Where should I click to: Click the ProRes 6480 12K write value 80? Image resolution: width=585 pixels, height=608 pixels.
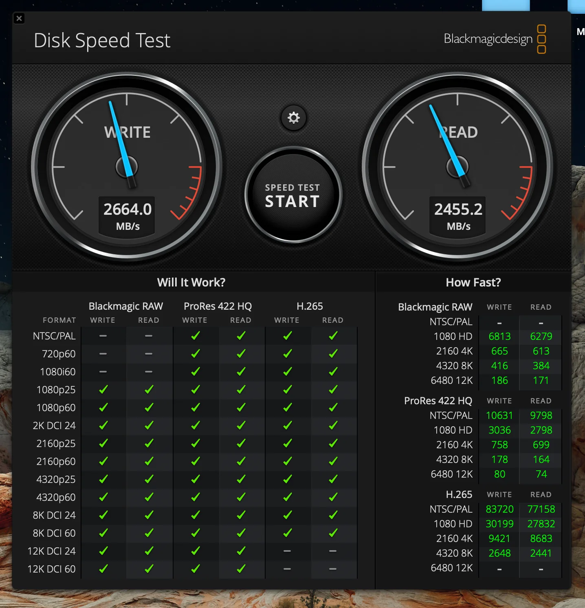[x=499, y=474]
